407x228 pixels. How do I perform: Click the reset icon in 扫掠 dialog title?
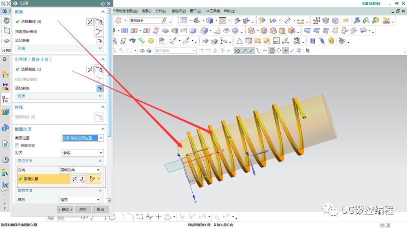(102, 3)
